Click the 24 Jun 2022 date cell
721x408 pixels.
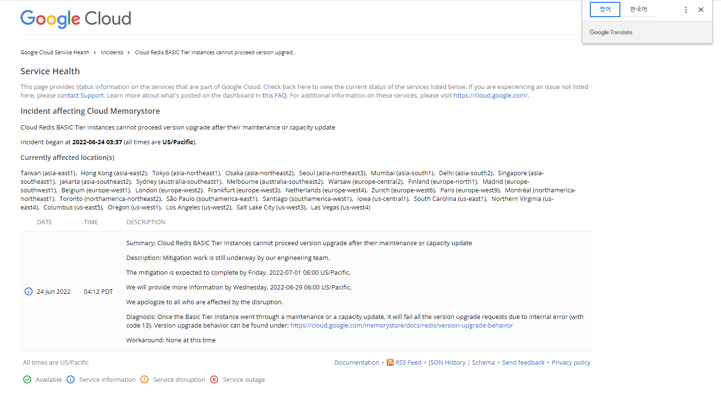[x=53, y=292]
